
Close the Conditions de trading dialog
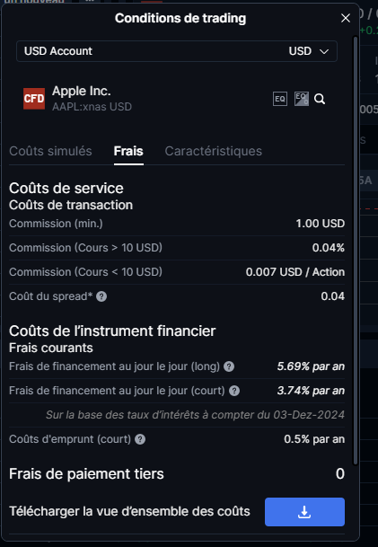(x=345, y=18)
